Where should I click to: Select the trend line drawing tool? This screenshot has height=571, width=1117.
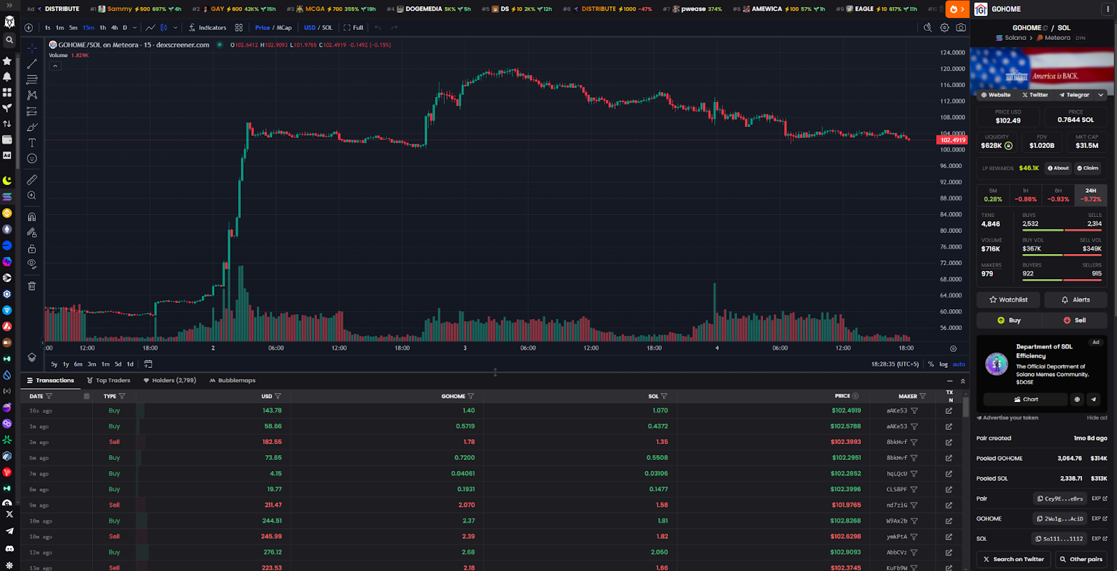coord(31,64)
